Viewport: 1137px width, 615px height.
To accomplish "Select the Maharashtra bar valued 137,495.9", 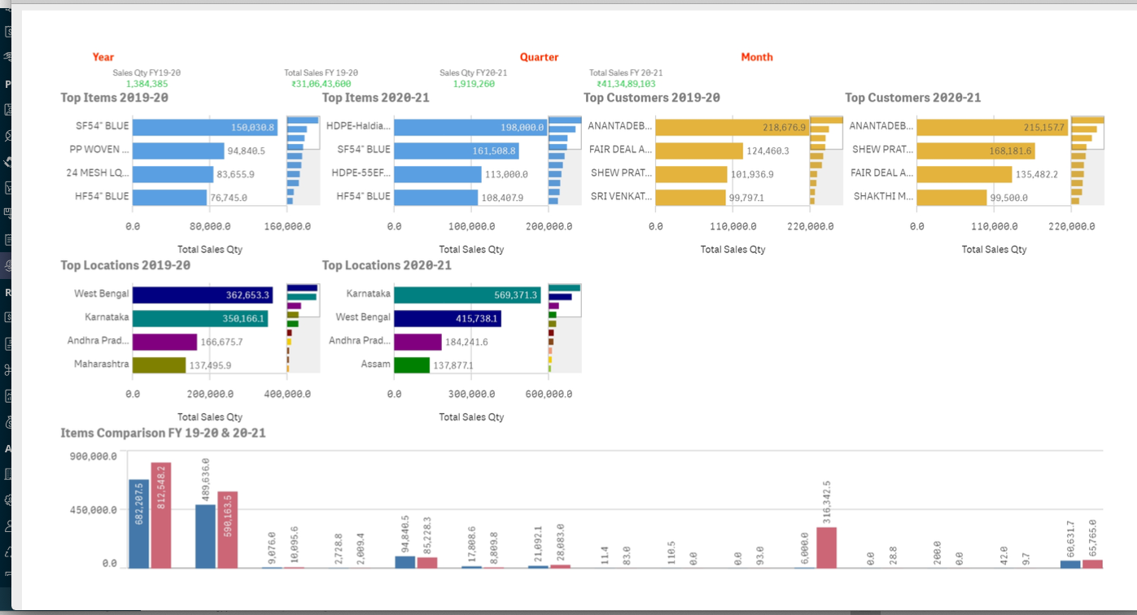I will (x=160, y=365).
